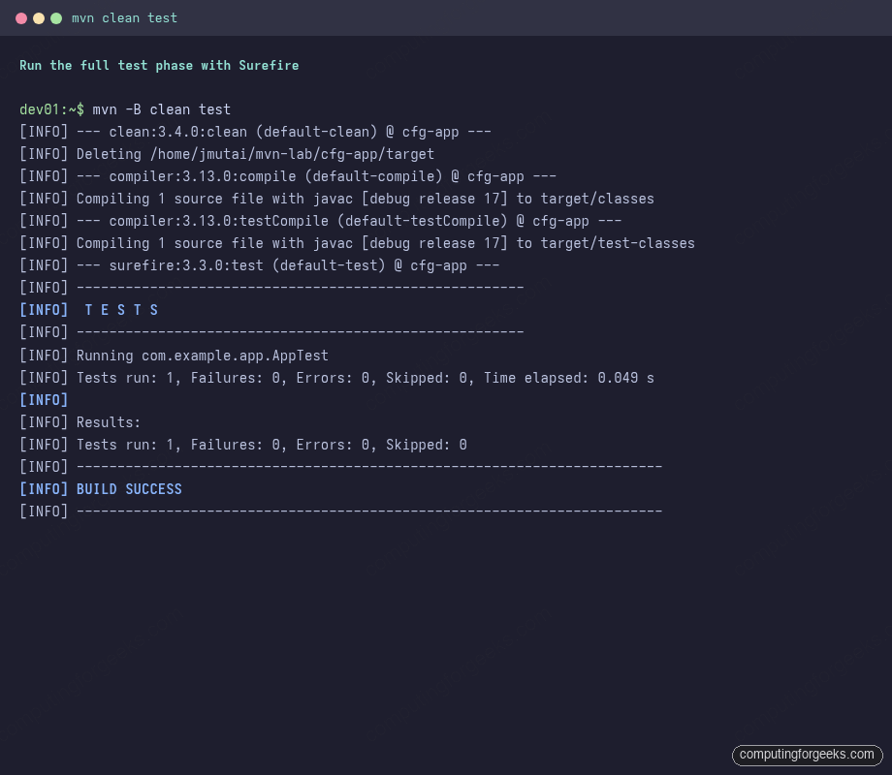Click the 'surefire:3.3.0:test (default-test)' line
892x775 pixels.
pyautogui.click(x=260, y=265)
